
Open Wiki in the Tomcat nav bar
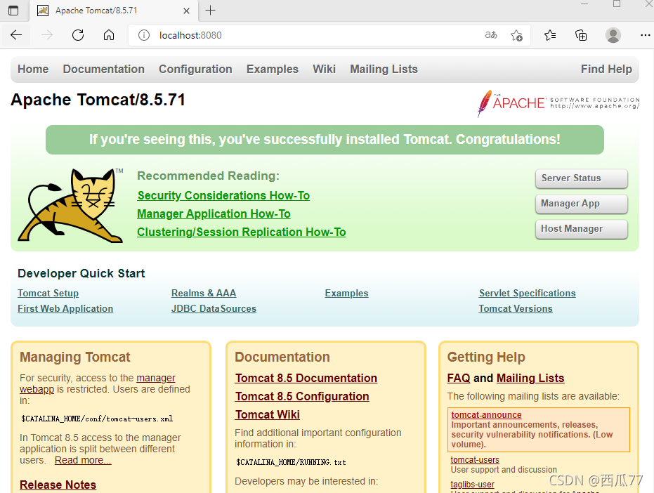click(x=324, y=69)
